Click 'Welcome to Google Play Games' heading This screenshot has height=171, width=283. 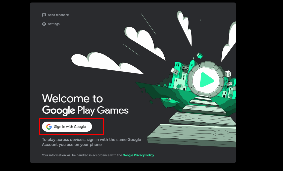pyautogui.click(x=85, y=104)
